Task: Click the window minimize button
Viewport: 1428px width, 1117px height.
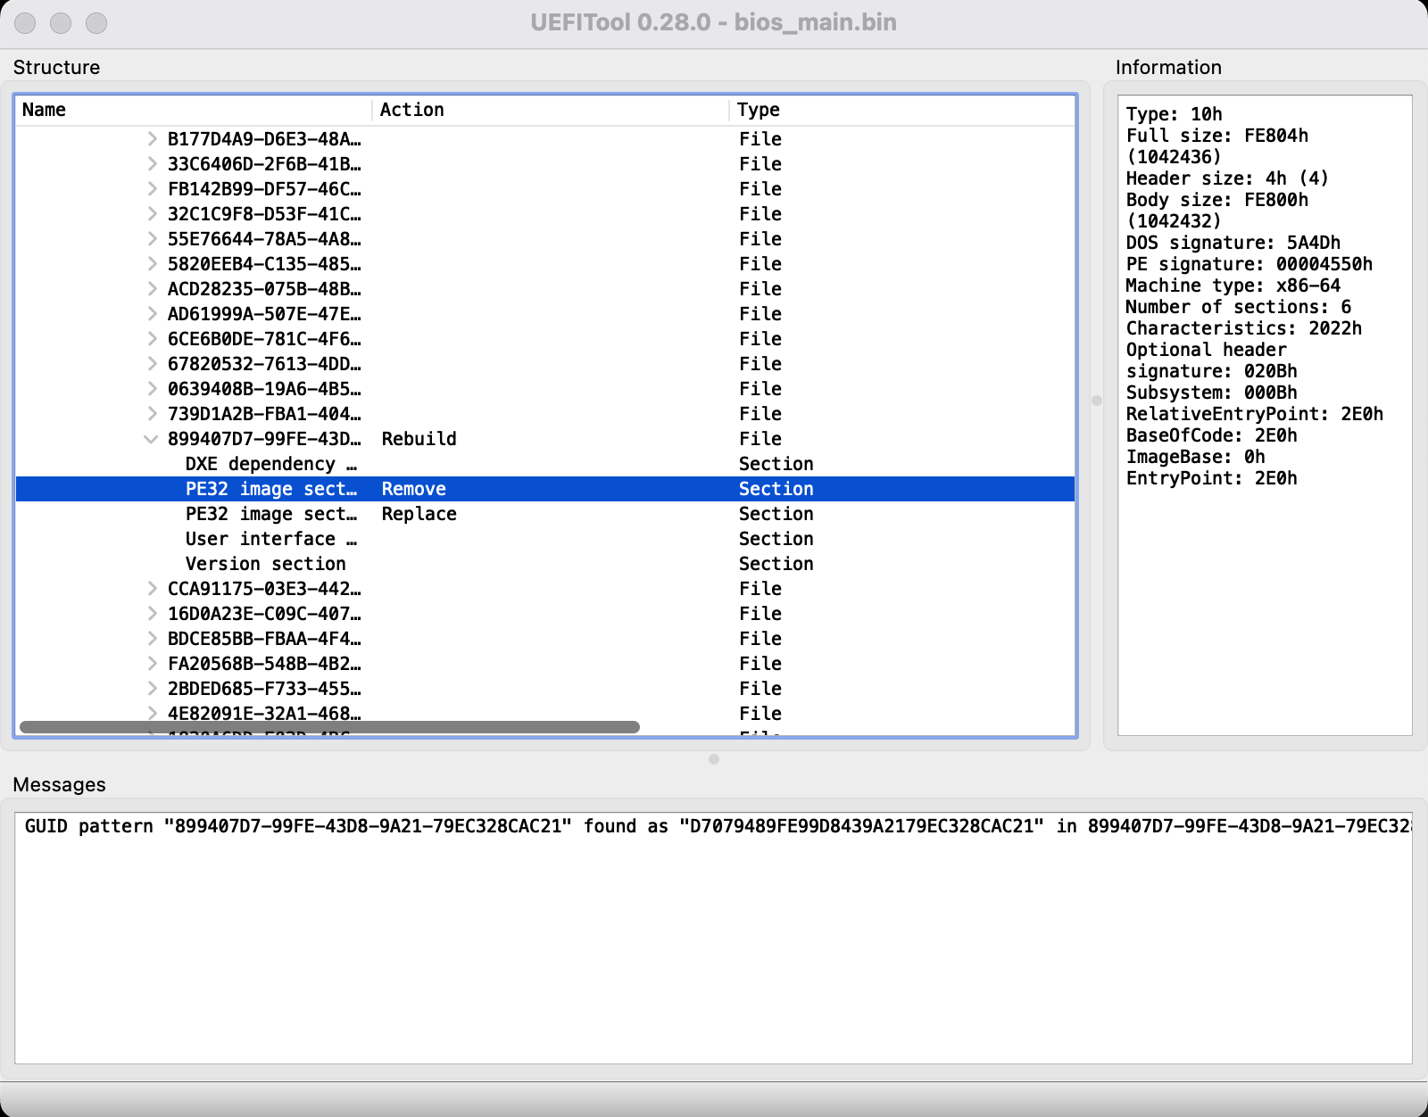Action: pos(61,23)
